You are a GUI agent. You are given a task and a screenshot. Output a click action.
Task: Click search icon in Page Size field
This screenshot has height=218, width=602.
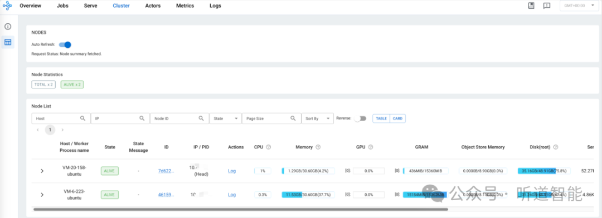pyautogui.click(x=293, y=118)
